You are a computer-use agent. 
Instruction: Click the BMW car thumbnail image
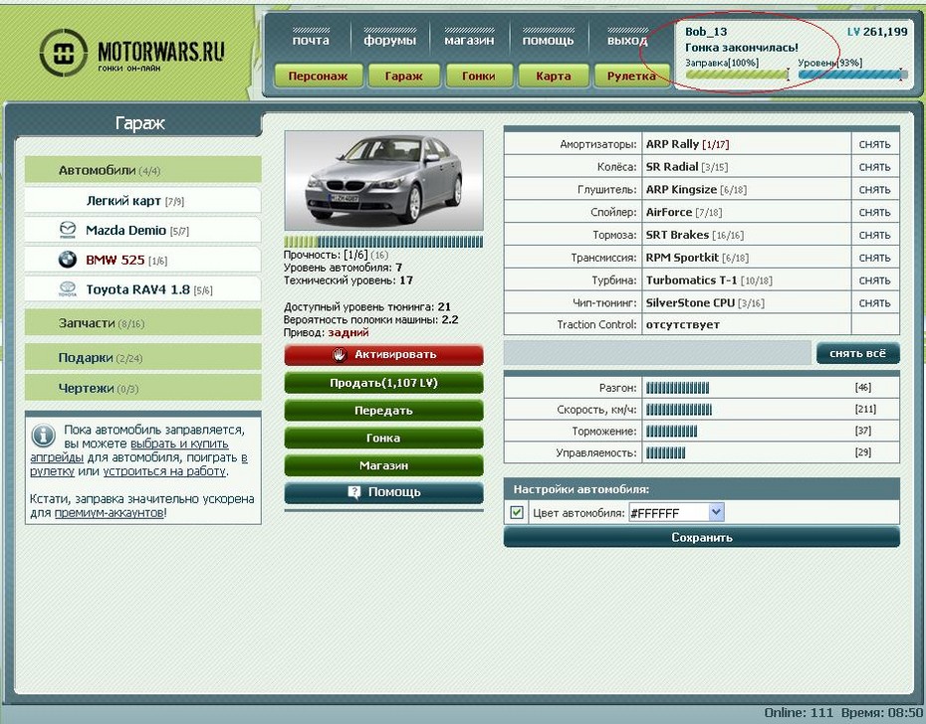(x=384, y=181)
